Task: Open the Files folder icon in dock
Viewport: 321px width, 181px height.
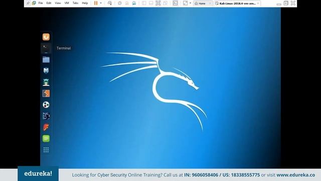Action: tap(46, 59)
